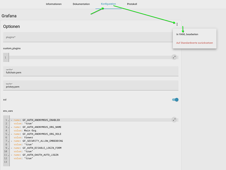The width and height of the screenshot is (226, 170).
Task: Click the Optionen section title
Action: point(12,27)
